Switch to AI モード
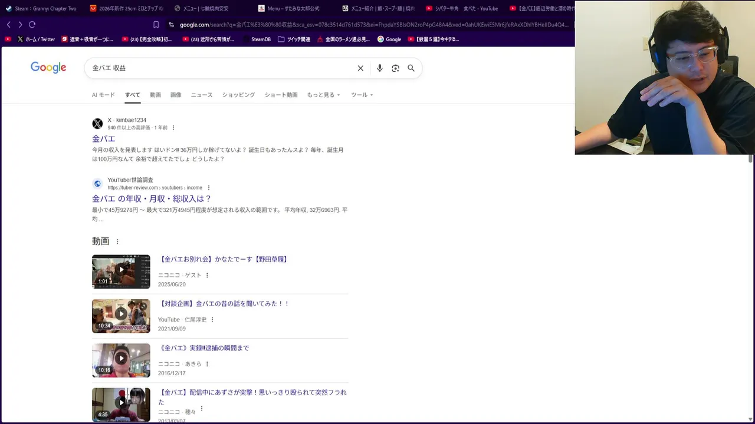 pos(103,95)
